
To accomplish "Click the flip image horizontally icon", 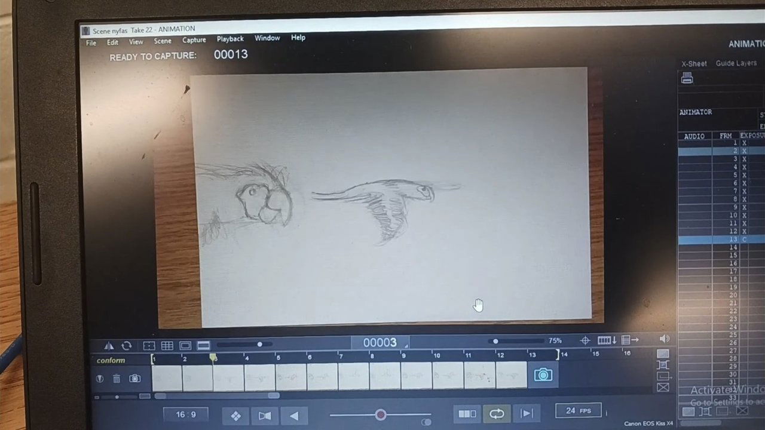I will [109, 346].
